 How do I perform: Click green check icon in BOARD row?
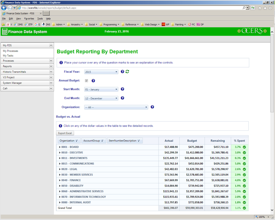pos(244,147)
